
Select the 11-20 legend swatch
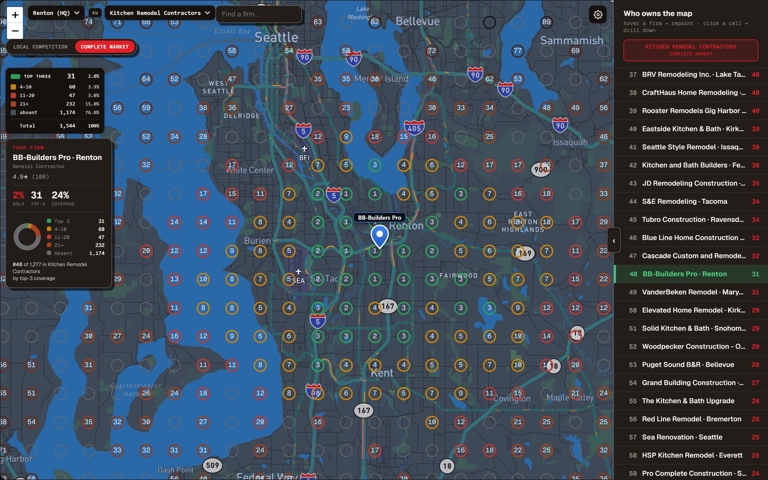[x=13, y=96]
